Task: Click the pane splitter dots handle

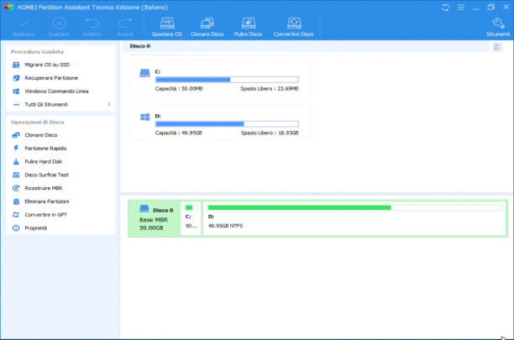Action: (317, 194)
